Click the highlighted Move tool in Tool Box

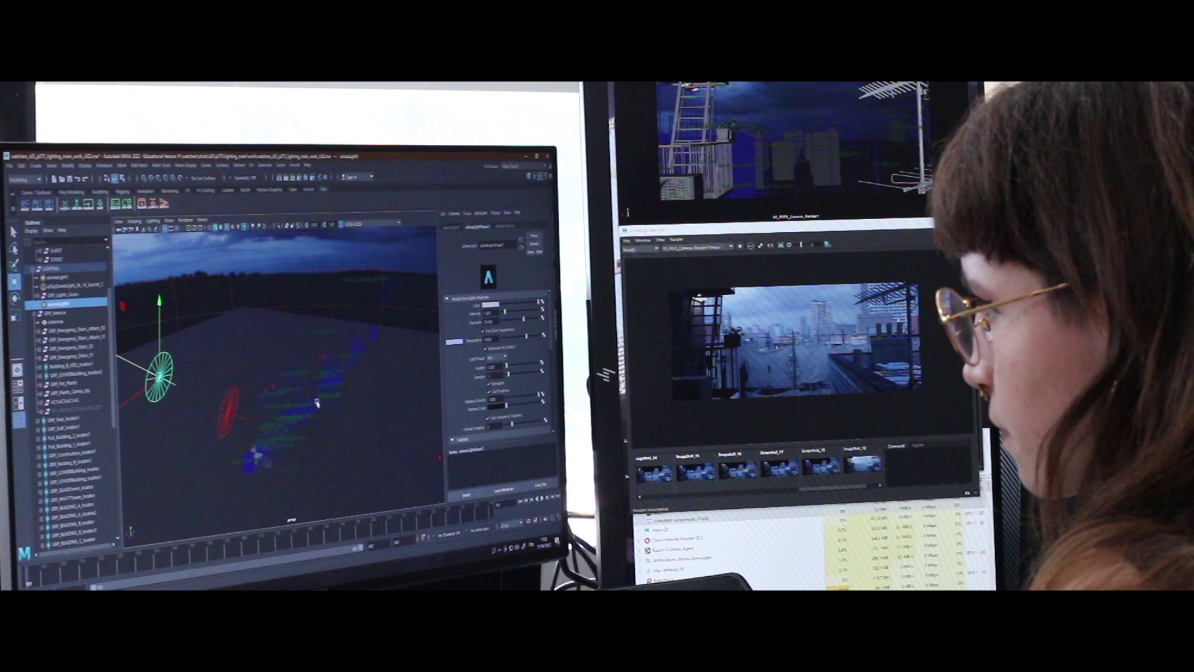(x=14, y=282)
